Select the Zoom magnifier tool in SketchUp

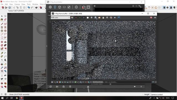pyautogui.click(x=2, y=68)
